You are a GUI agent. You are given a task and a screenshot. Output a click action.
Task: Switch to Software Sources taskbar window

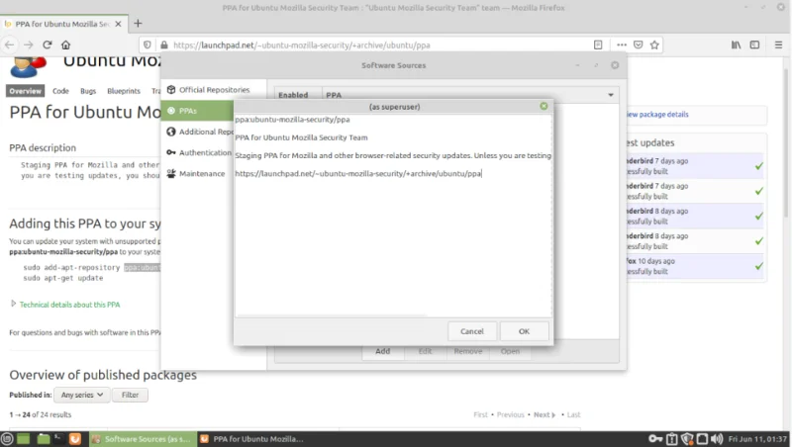click(x=142, y=439)
